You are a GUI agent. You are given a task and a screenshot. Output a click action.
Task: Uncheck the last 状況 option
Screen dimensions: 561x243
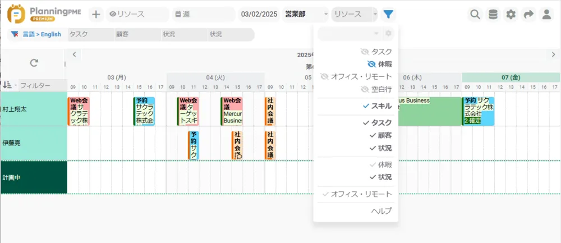[x=381, y=177]
